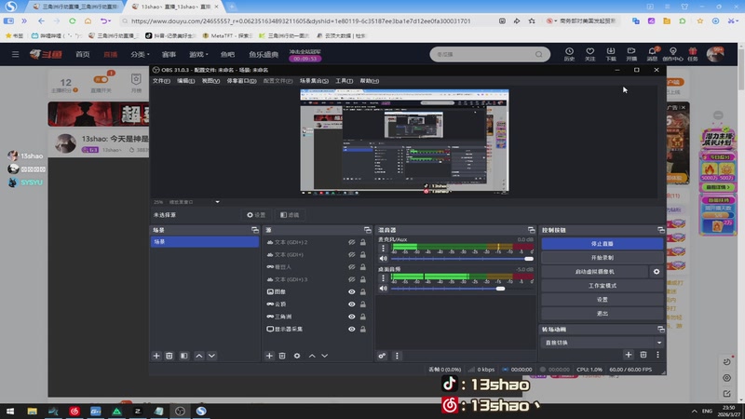Screen dimensions: 745x419
Task: Expand Douyu 分类 navigation dropdown
Action: click(141, 54)
